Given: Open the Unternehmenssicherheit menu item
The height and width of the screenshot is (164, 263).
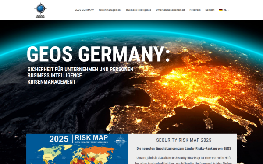Looking at the screenshot, I should tap(170, 10).
